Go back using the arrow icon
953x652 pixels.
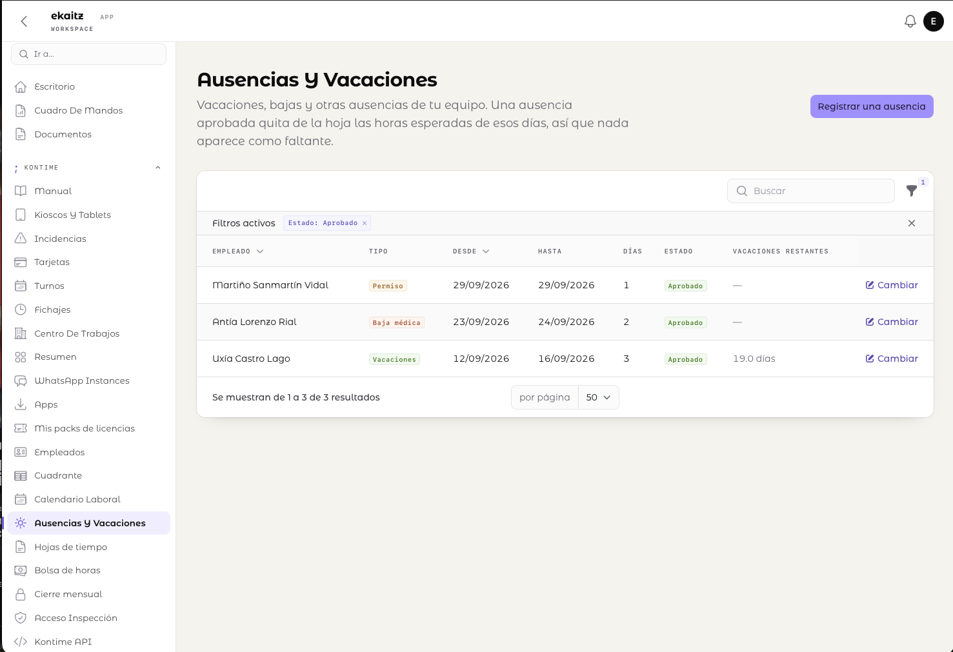24,21
